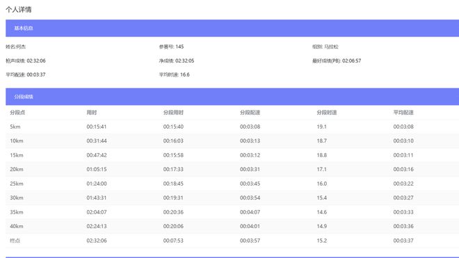Click 15.2 speed in the 终点 row
Viewport: 459px width, 258px height.
click(x=321, y=241)
